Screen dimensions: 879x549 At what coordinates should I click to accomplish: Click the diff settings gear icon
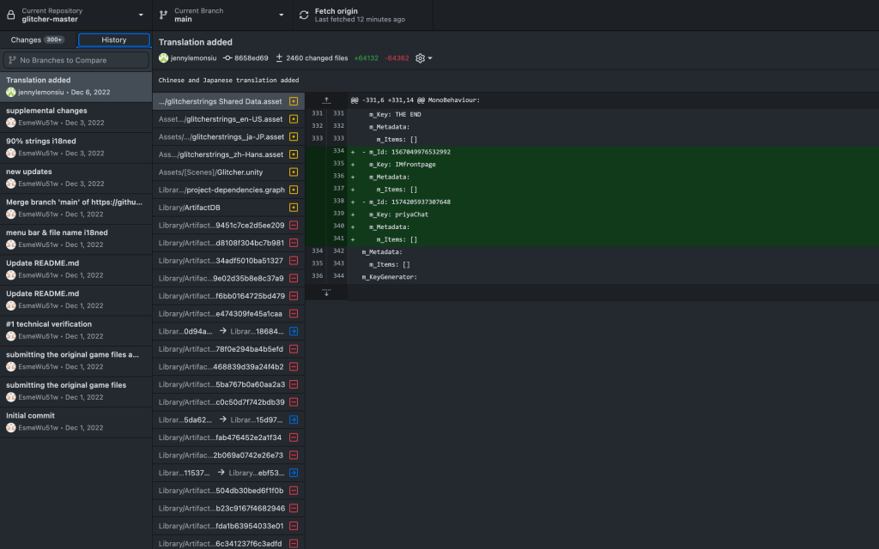(420, 58)
